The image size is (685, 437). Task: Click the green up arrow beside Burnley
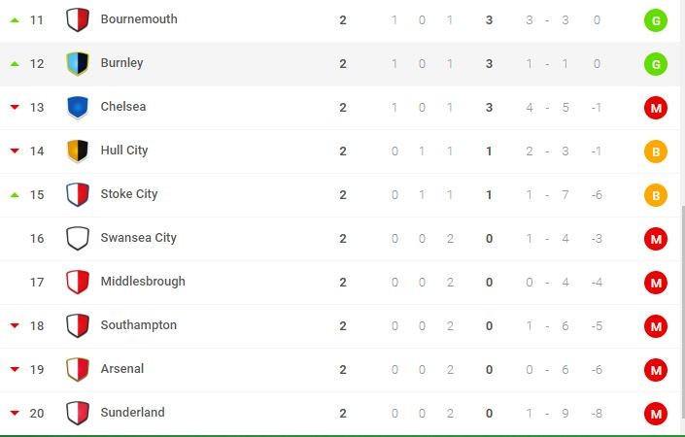pyautogui.click(x=15, y=64)
